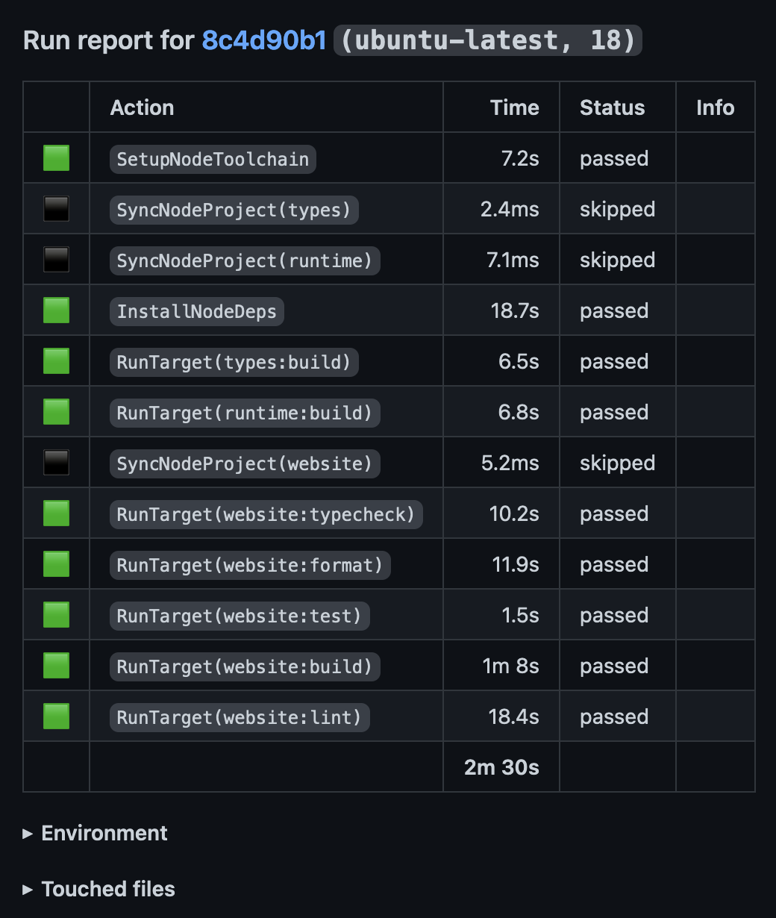Open commit 8c4d90b1 link
Viewport: 776px width, 918px height.
pos(264,40)
